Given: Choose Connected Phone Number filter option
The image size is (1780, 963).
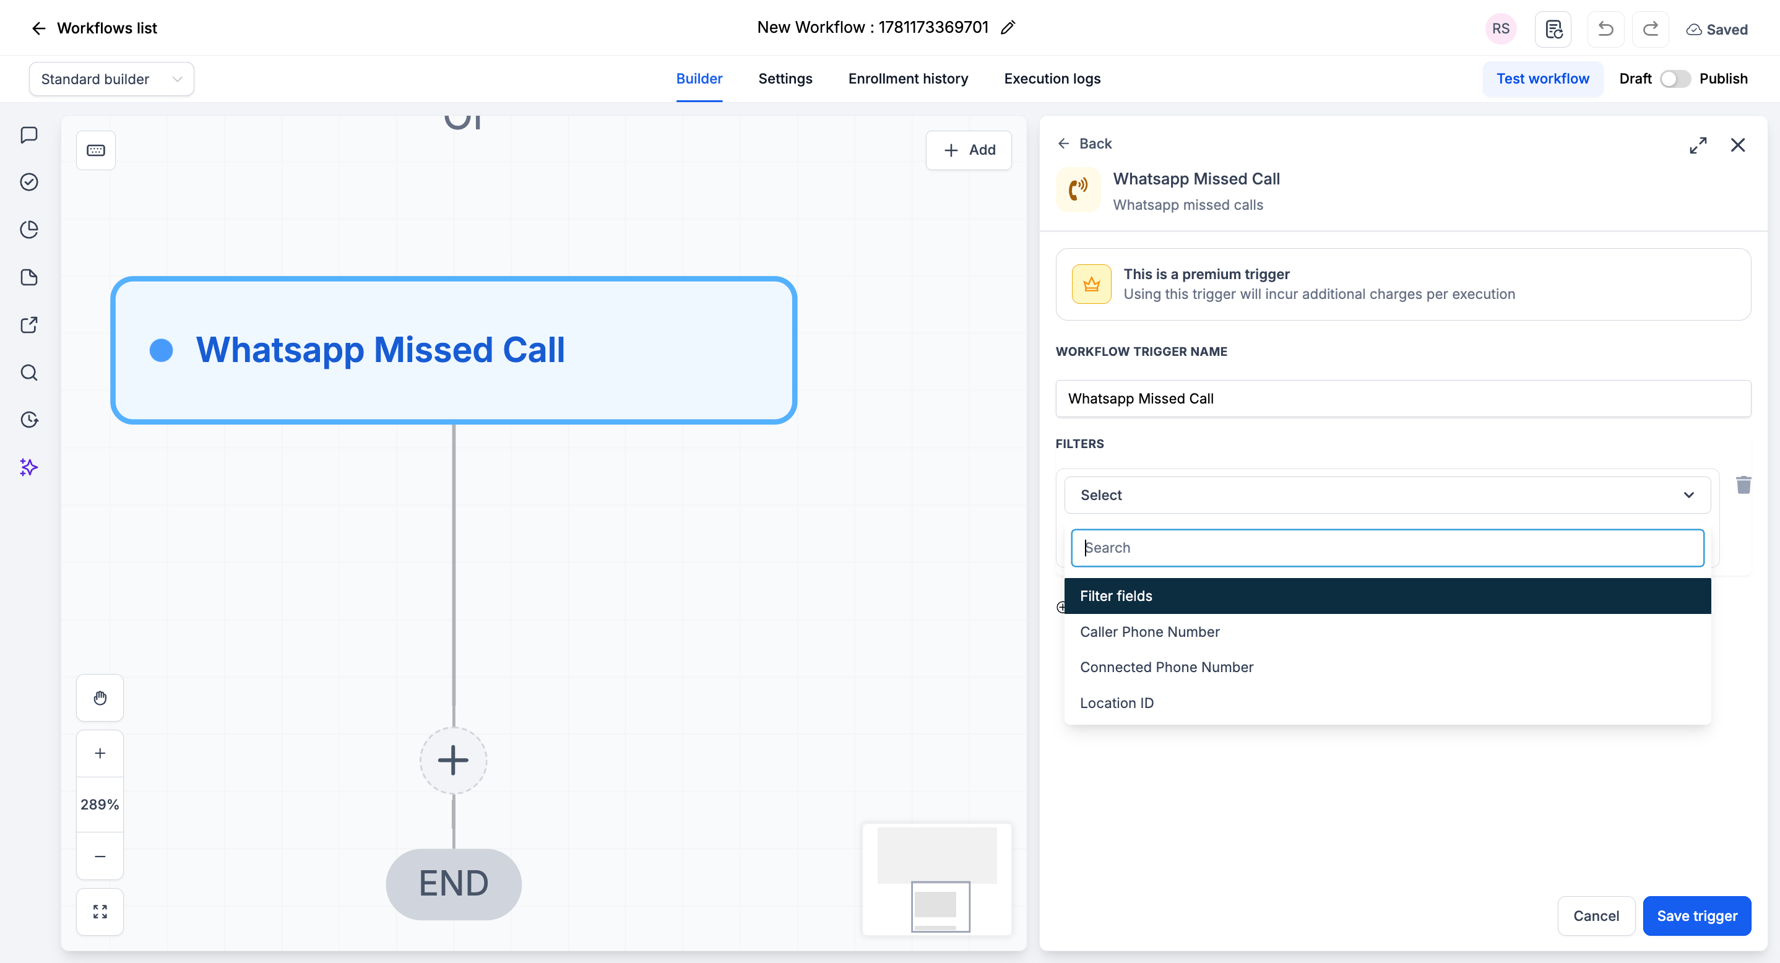Looking at the screenshot, I should point(1388,667).
